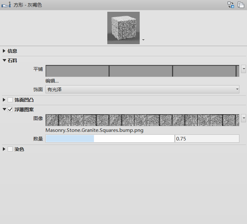The height and width of the screenshot is (224, 247).
Task: Enable the 饰面凹凸 checkbox
Action: click(10, 100)
